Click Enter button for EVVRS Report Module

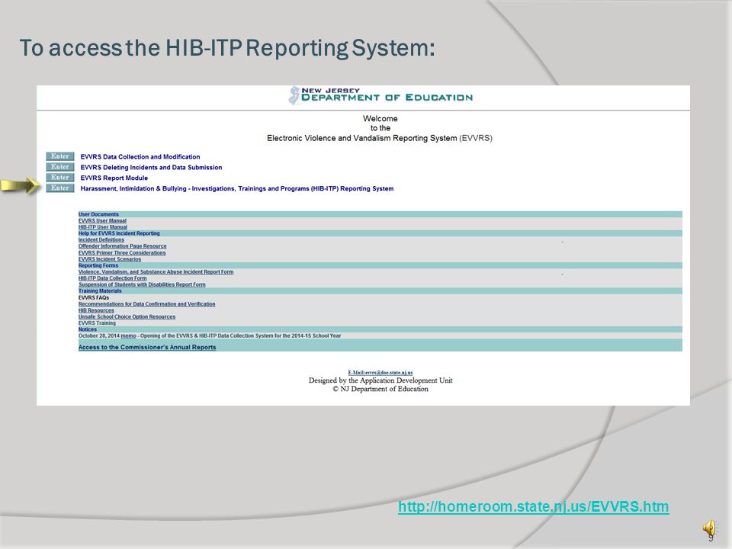pos(59,178)
